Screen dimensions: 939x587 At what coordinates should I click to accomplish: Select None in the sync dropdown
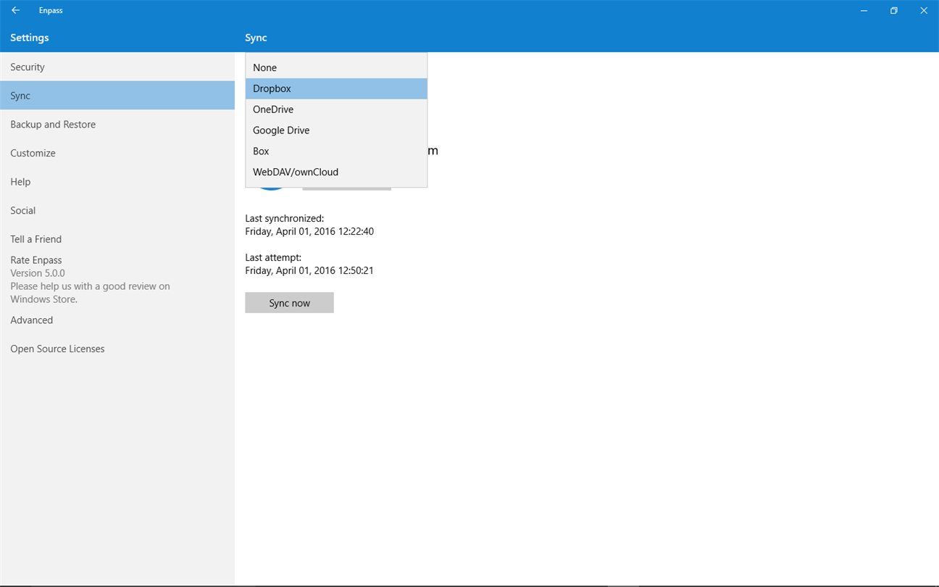click(x=336, y=67)
